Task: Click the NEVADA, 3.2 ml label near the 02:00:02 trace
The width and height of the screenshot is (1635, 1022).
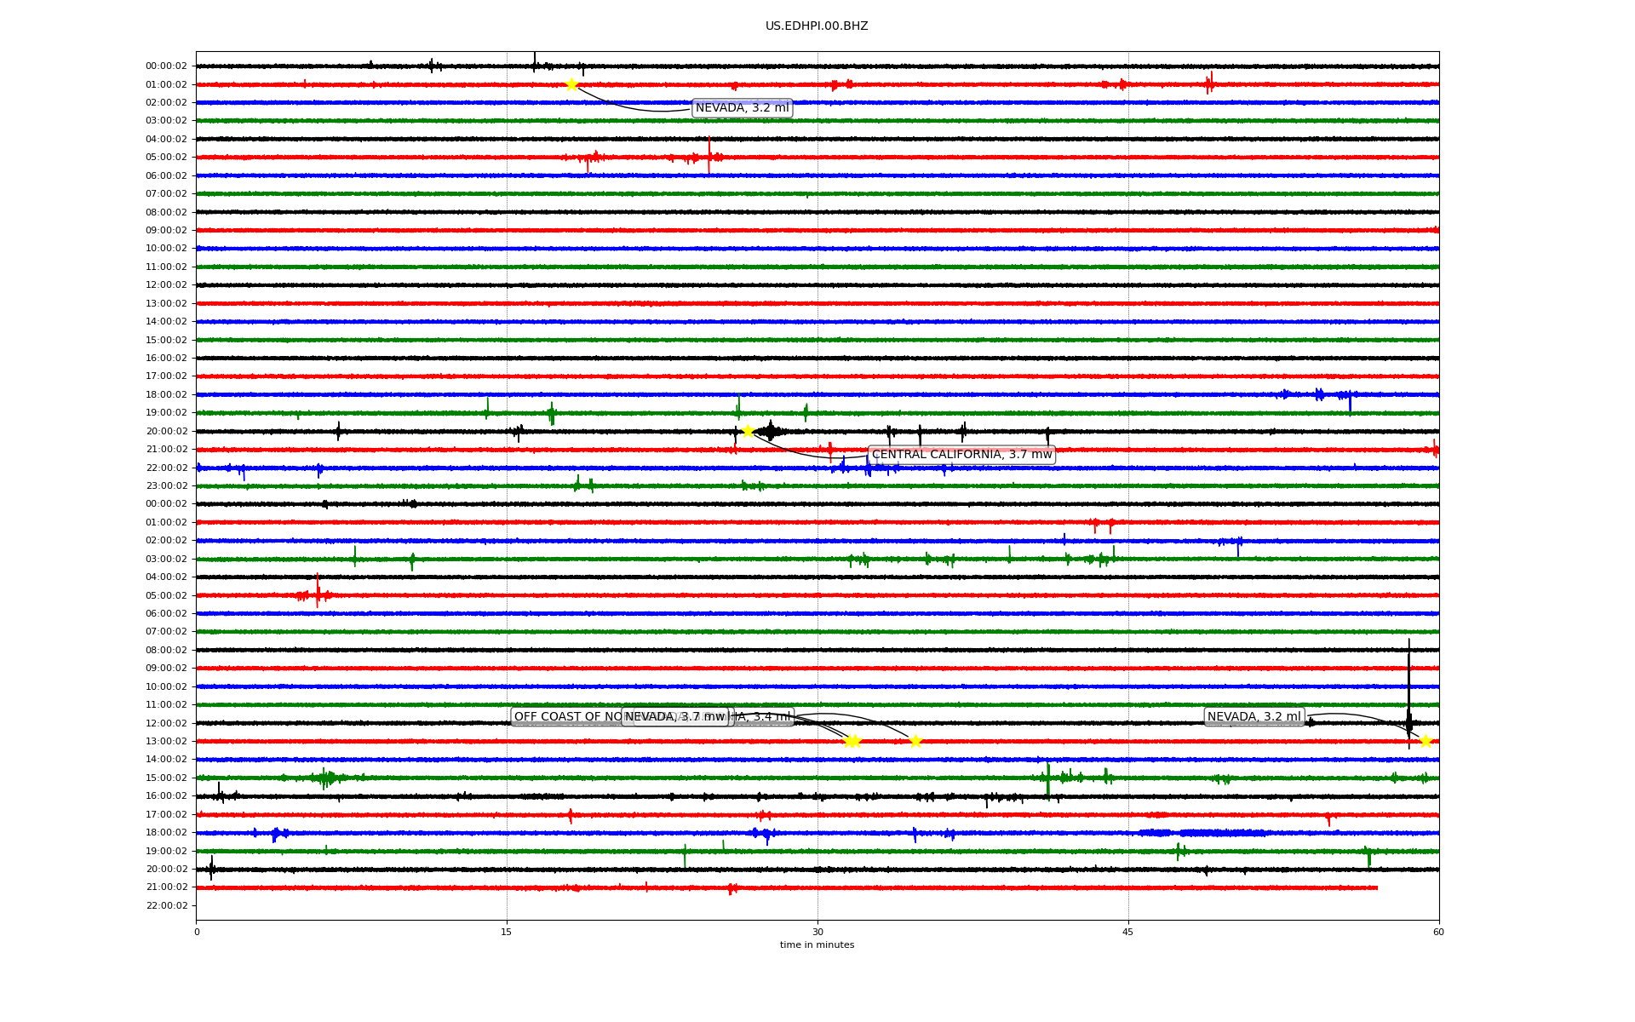Action: pos(743,108)
